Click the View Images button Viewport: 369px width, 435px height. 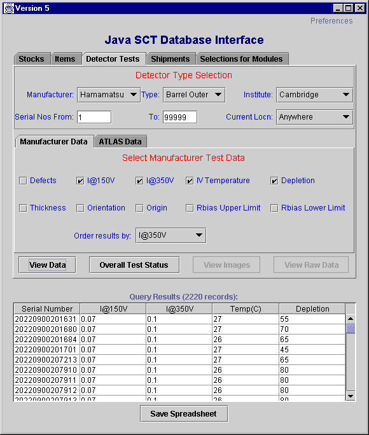[x=226, y=265]
